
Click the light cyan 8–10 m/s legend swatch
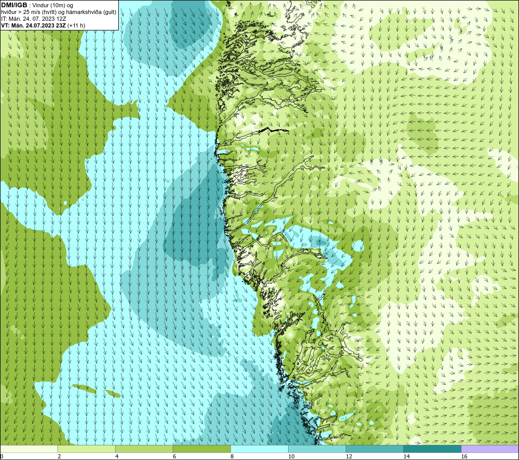[x=259, y=449]
